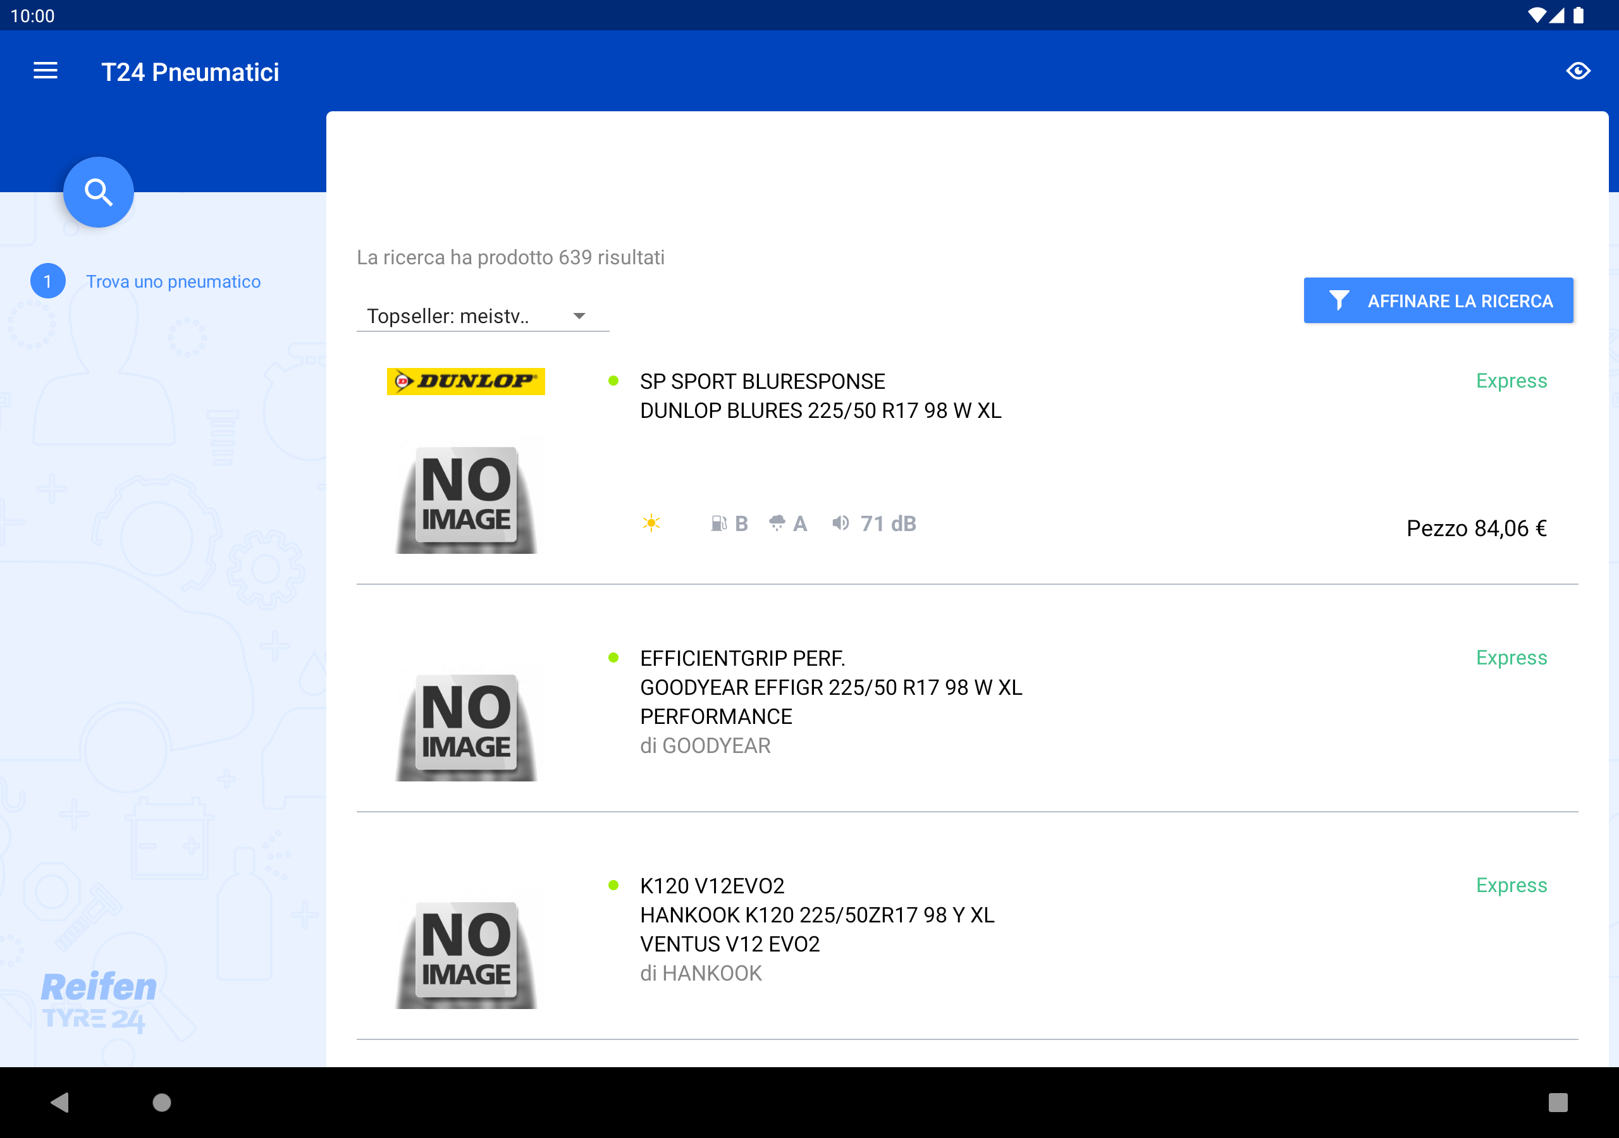The image size is (1619, 1138).
Task: Tap the Android recent apps square
Action: point(1558,1102)
